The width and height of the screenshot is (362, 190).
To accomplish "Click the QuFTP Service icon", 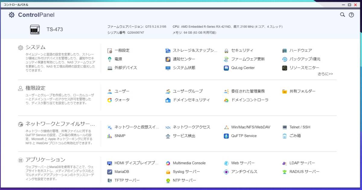I will [x=226, y=136].
